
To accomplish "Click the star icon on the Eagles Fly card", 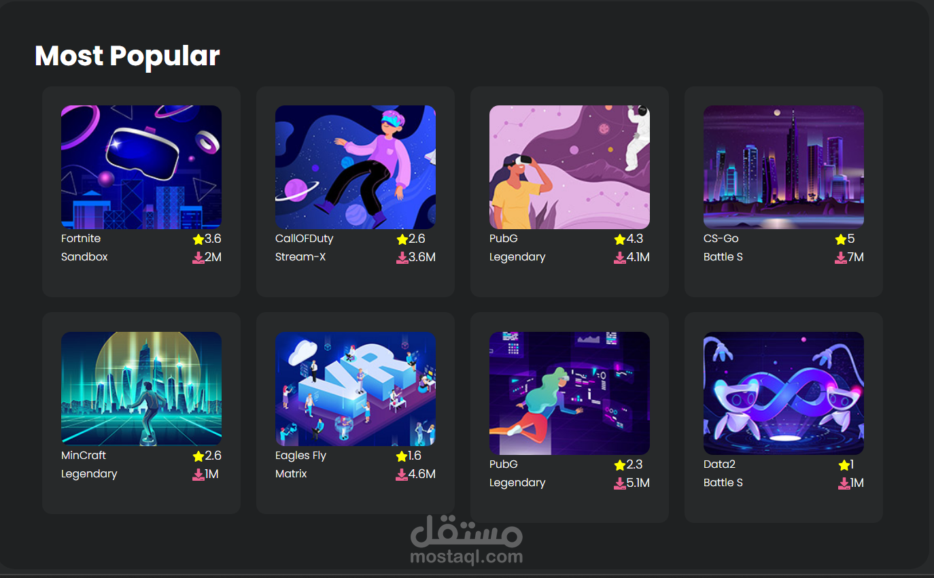I will click(402, 456).
